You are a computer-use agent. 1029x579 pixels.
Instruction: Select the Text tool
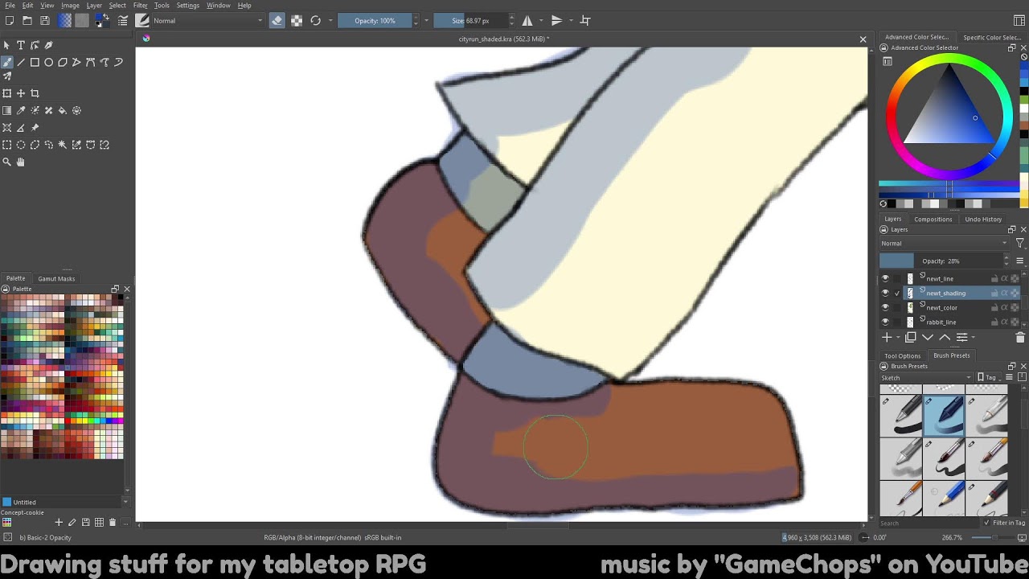click(21, 45)
